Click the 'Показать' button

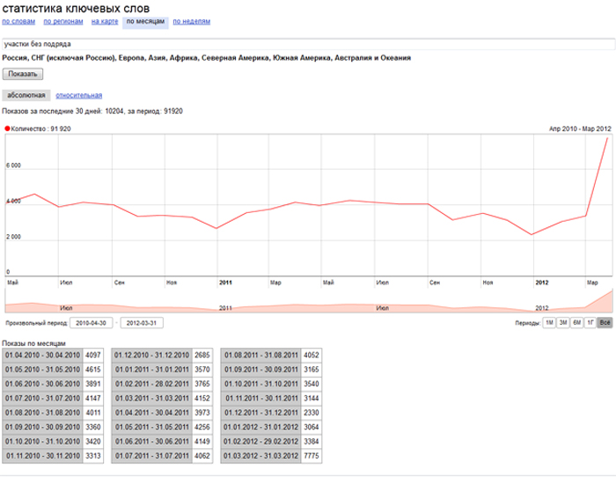pos(23,74)
